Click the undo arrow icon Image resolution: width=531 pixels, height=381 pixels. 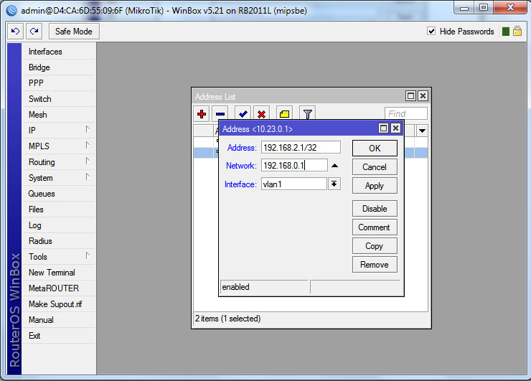pyautogui.click(x=16, y=32)
